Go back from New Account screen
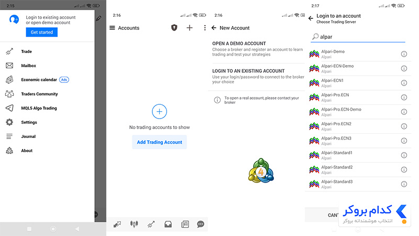This screenshot has height=236, width=419. click(214, 28)
